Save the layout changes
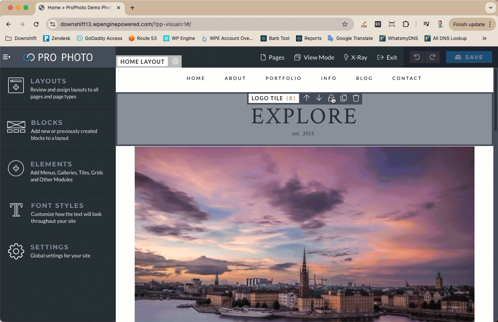The width and height of the screenshot is (498, 322). [469, 57]
